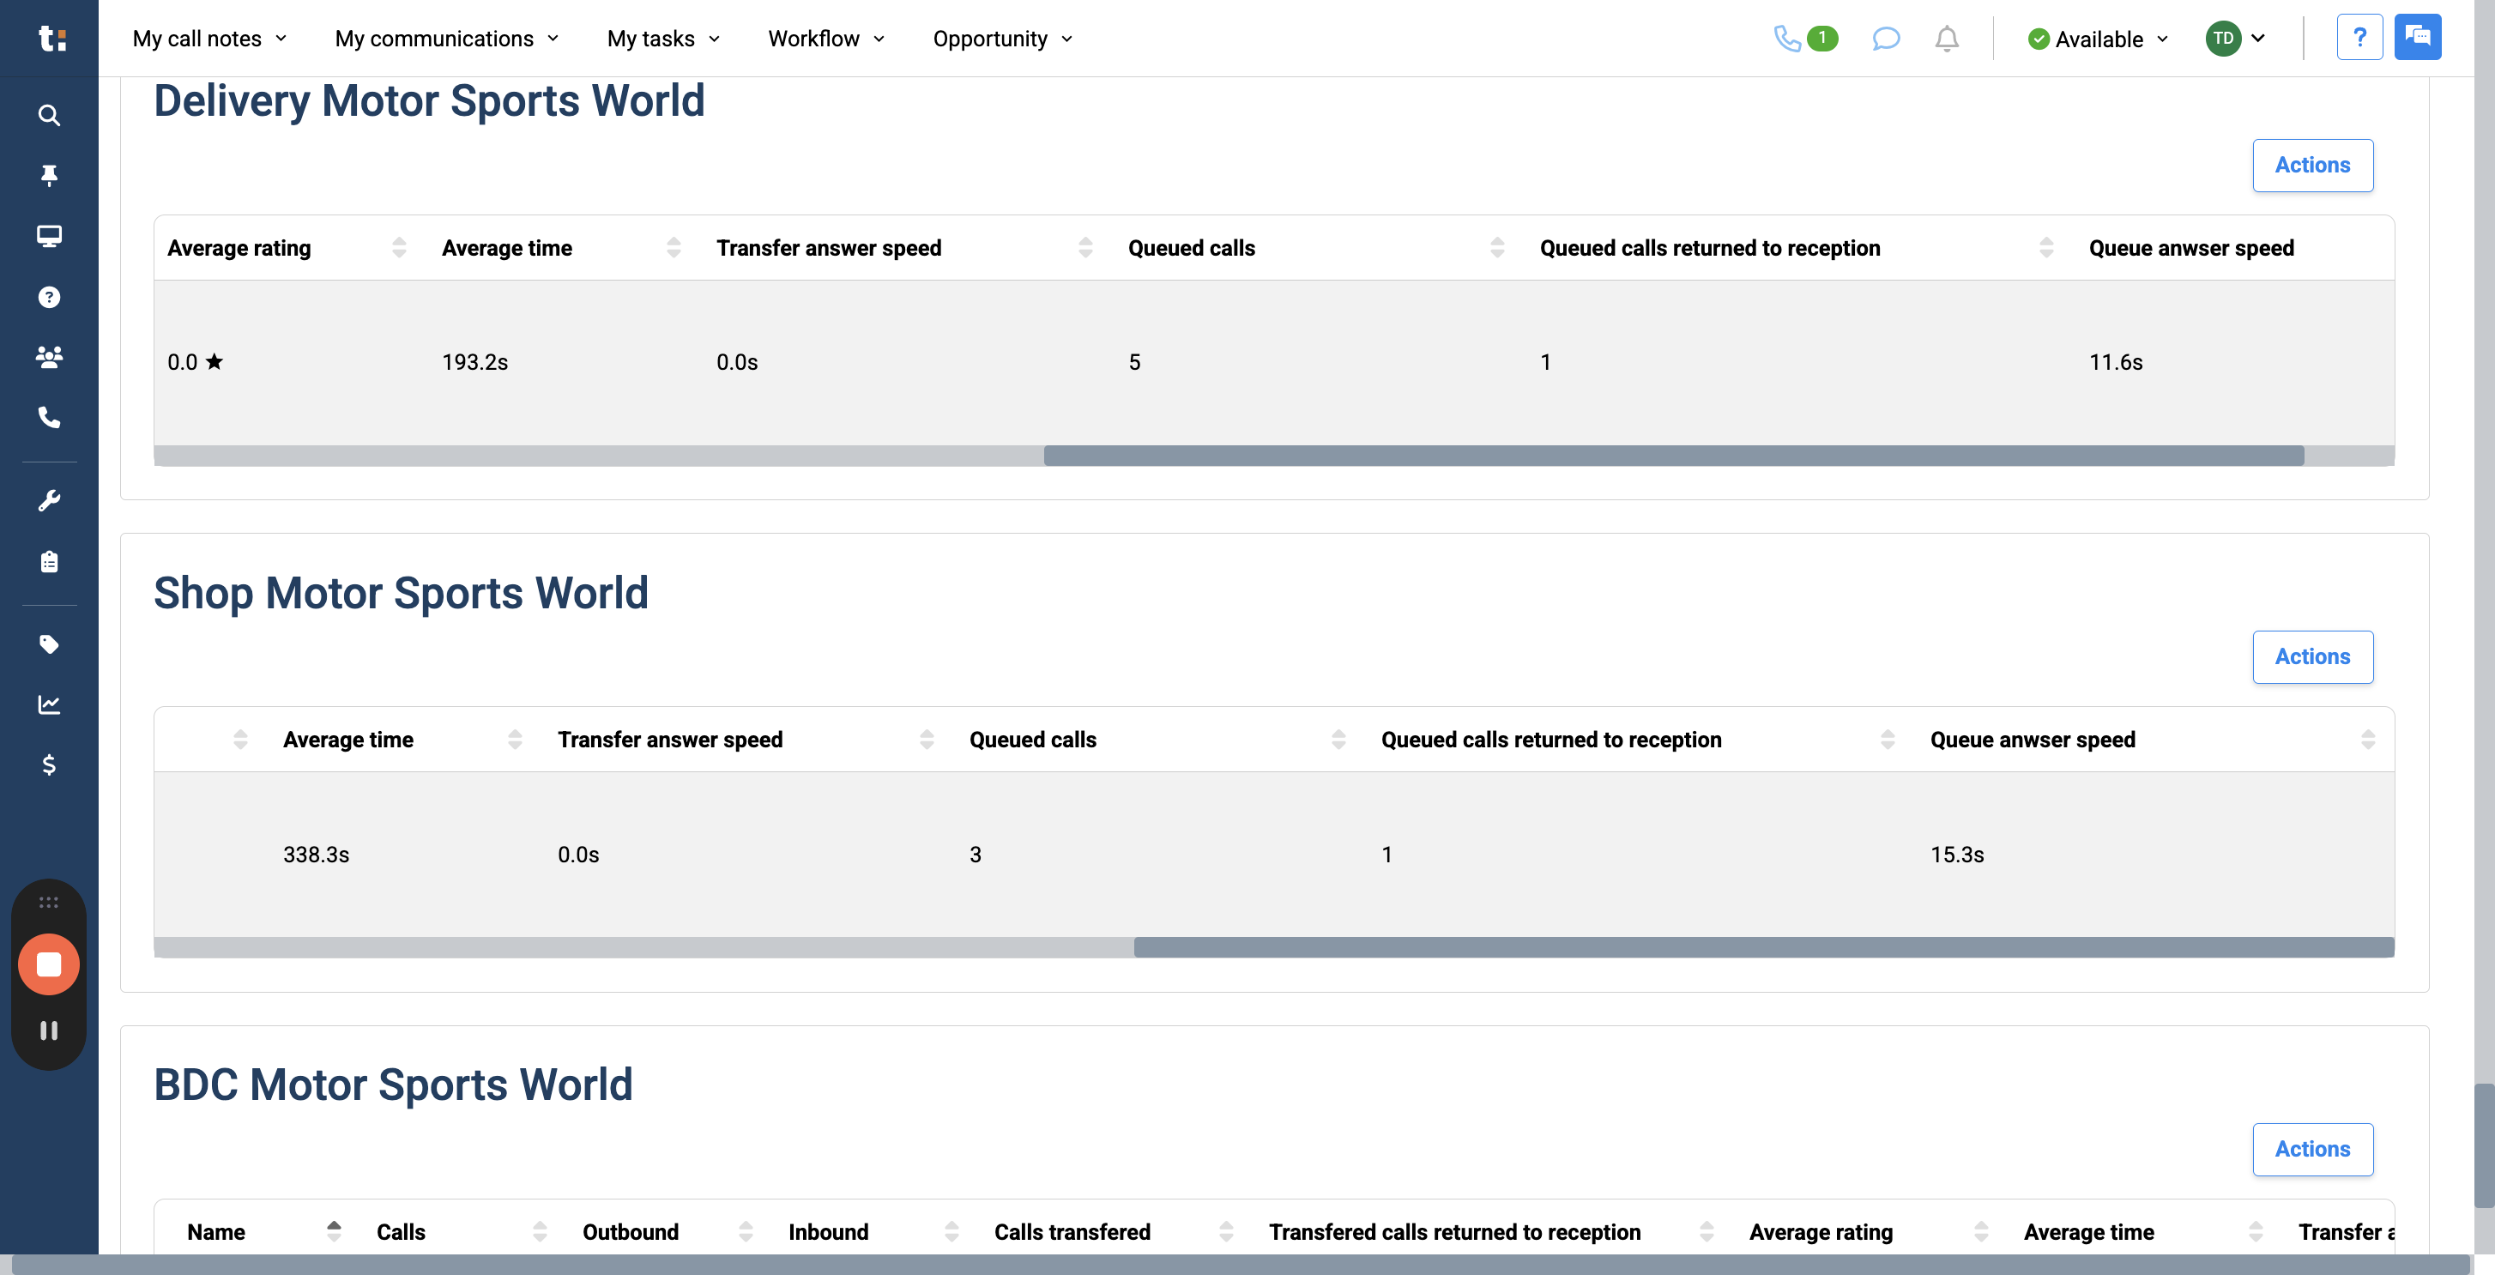
Task: Open the Opportunity menu
Action: coord(1000,39)
